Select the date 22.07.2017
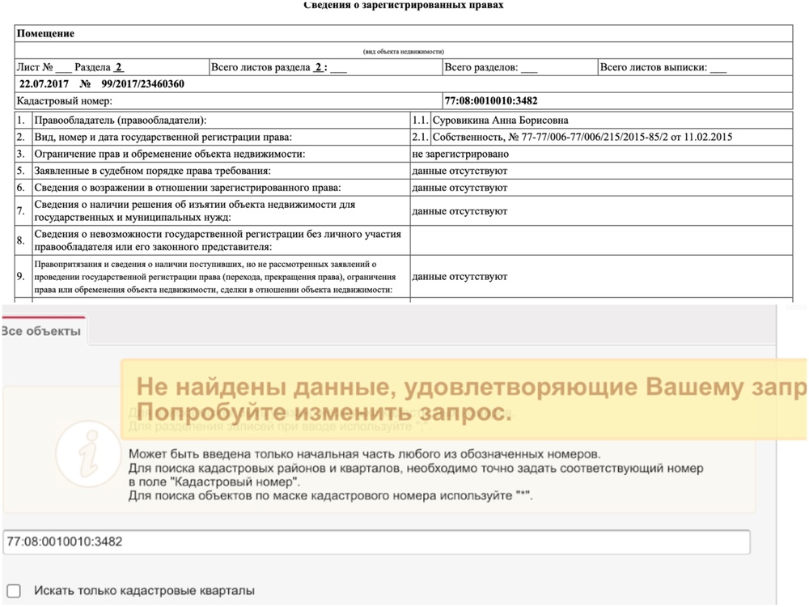 [44, 84]
